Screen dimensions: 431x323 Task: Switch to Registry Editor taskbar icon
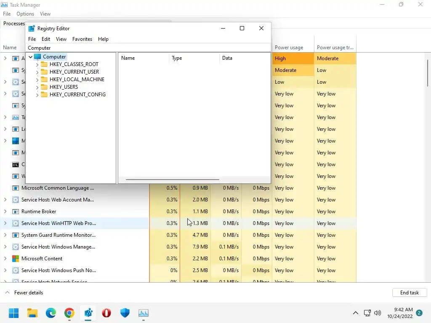[88, 313]
